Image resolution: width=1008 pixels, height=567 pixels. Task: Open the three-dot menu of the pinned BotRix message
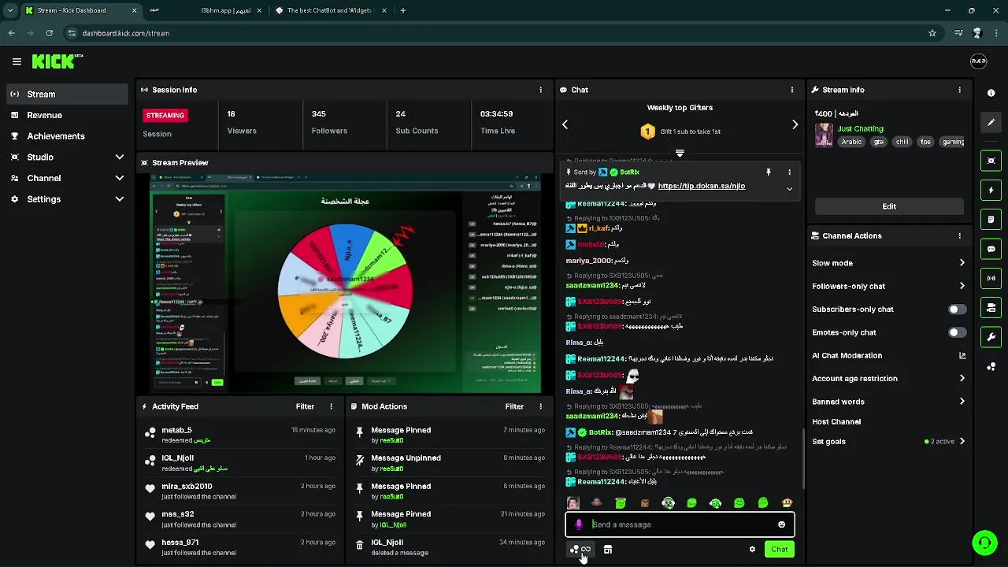pos(789,172)
